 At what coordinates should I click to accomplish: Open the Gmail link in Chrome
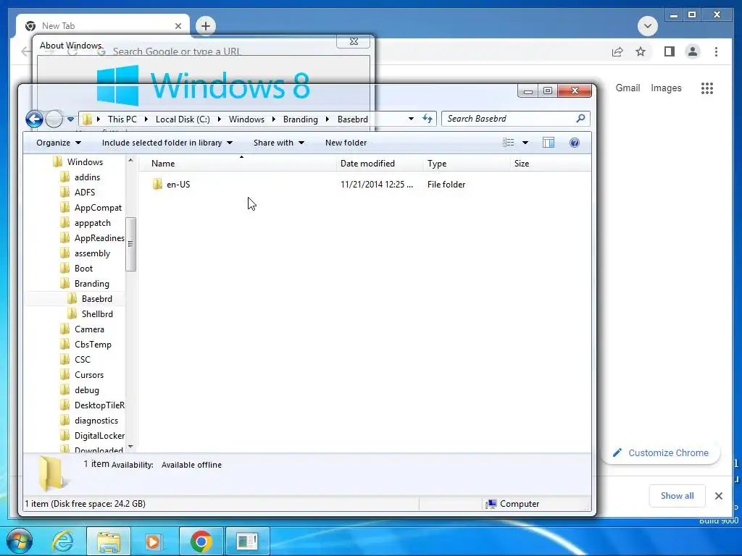point(628,88)
